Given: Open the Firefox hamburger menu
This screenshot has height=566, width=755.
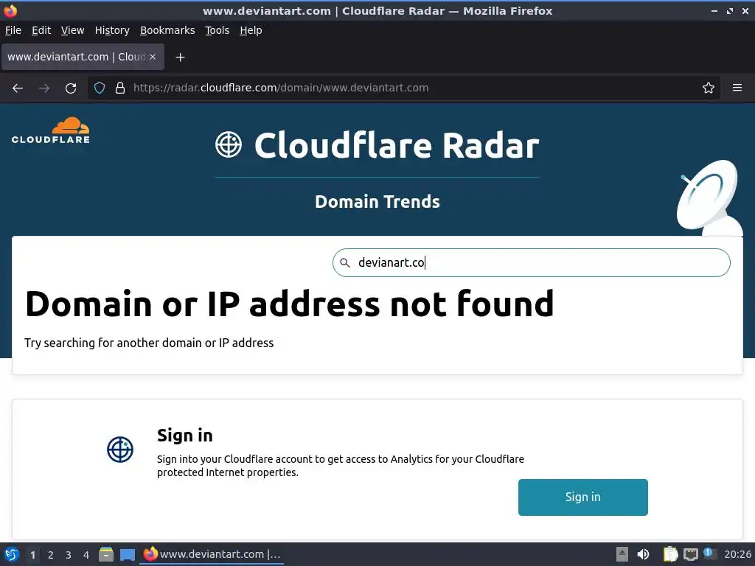Looking at the screenshot, I should pos(737,88).
